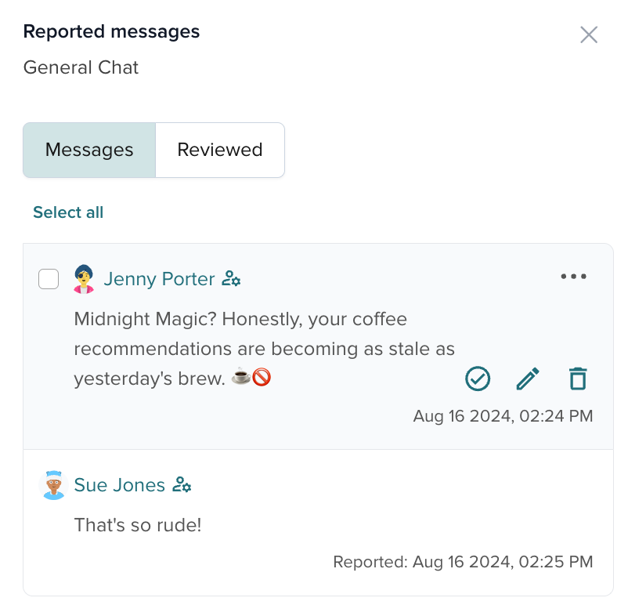Approve Jenny Porter's message with the checkmark icon
628x605 pixels.
point(478,379)
